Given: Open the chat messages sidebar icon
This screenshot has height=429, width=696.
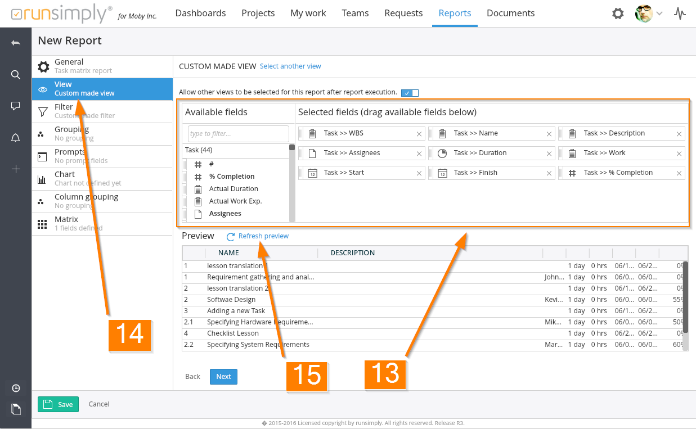Looking at the screenshot, I should [x=16, y=106].
